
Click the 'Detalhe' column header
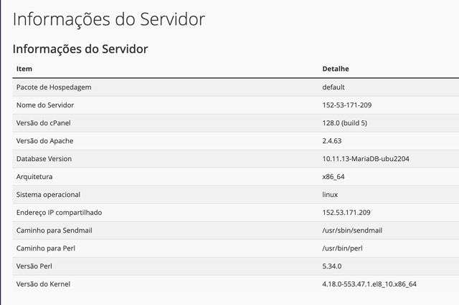[336, 69]
